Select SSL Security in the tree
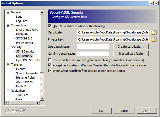This screenshot has height=117, width=160. 24,56
